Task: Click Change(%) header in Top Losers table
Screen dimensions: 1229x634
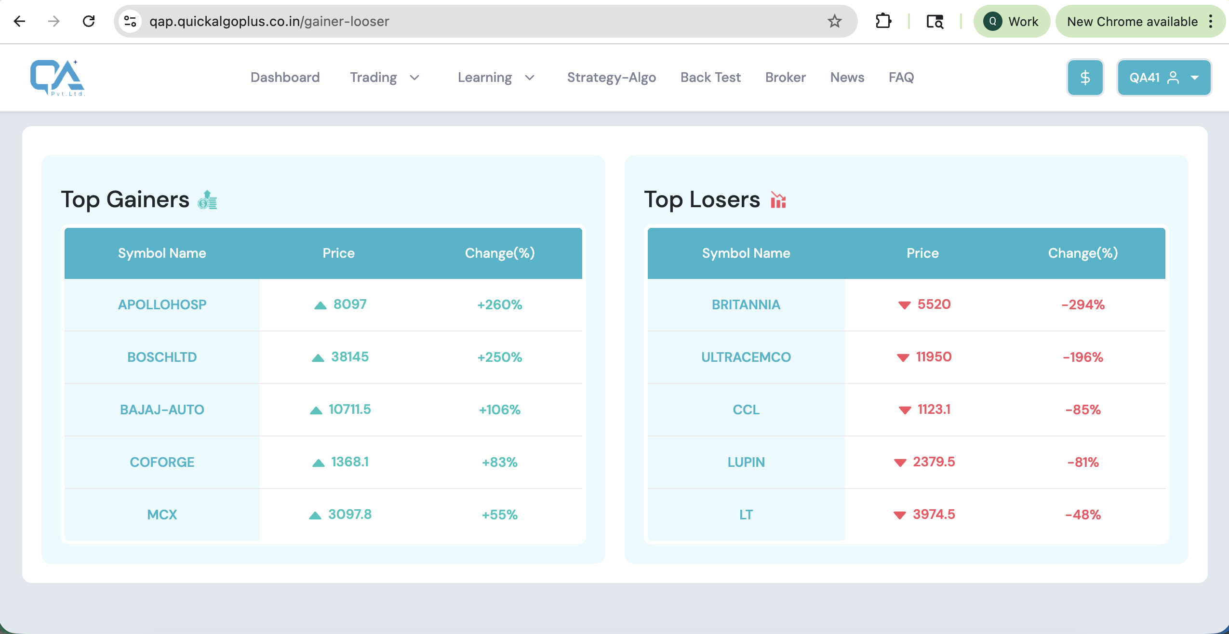Action: pyautogui.click(x=1083, y=253)
